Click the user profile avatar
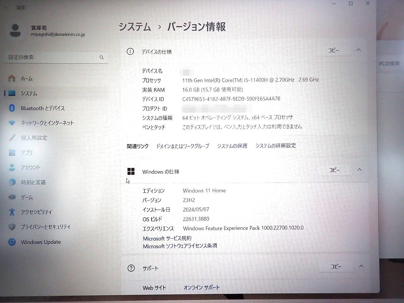This screenshot has width=404, height=303. (15, 30)
